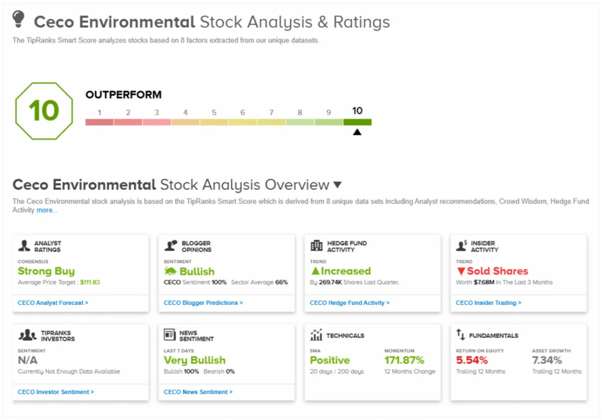The width and height of the screenshot is (602, 420).
Task: Click the black pointer marker under score 10
Action: click(357, 132)
